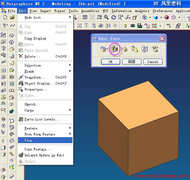Screen dimensions: 190x180
Task: Click the New file icon
Action: [5, 17]
